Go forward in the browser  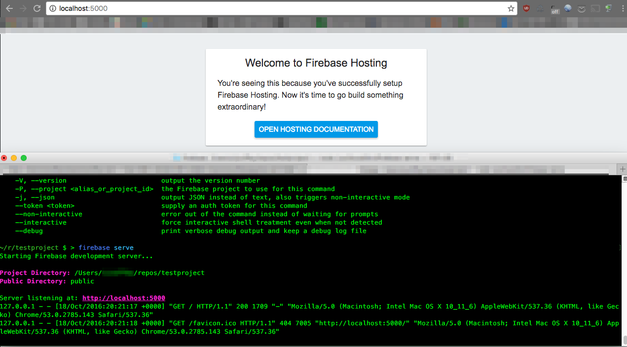pos(23,8)
